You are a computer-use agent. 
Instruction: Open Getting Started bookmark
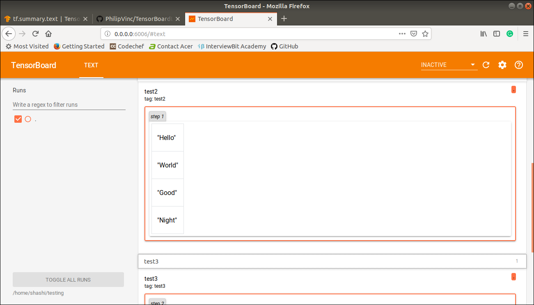pyautogui.click(x=79, y=46)
